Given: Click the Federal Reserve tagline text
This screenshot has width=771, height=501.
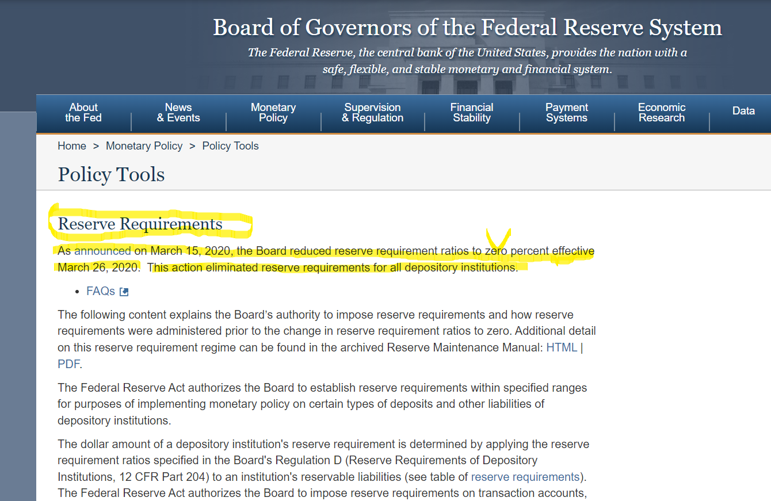Looking at the screenshot, I should pos(467,61).
